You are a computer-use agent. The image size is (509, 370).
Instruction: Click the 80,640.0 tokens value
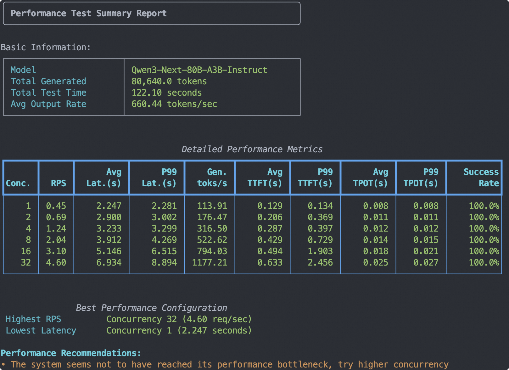pyautogui.click(x=169, y=81)
